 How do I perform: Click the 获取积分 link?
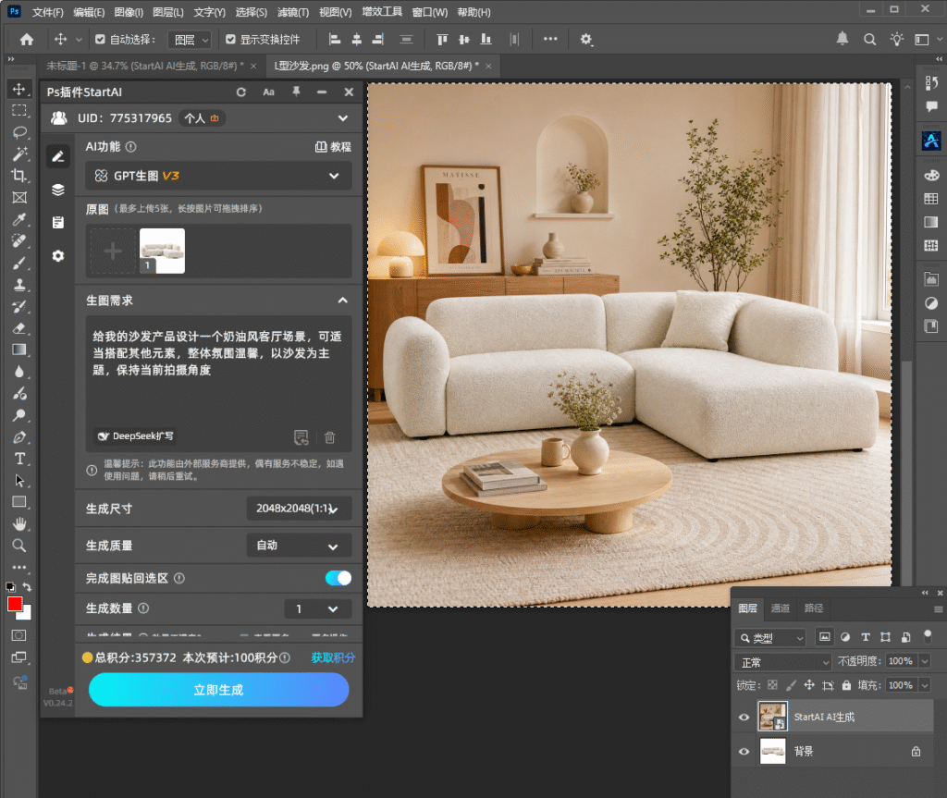point(333,657)
